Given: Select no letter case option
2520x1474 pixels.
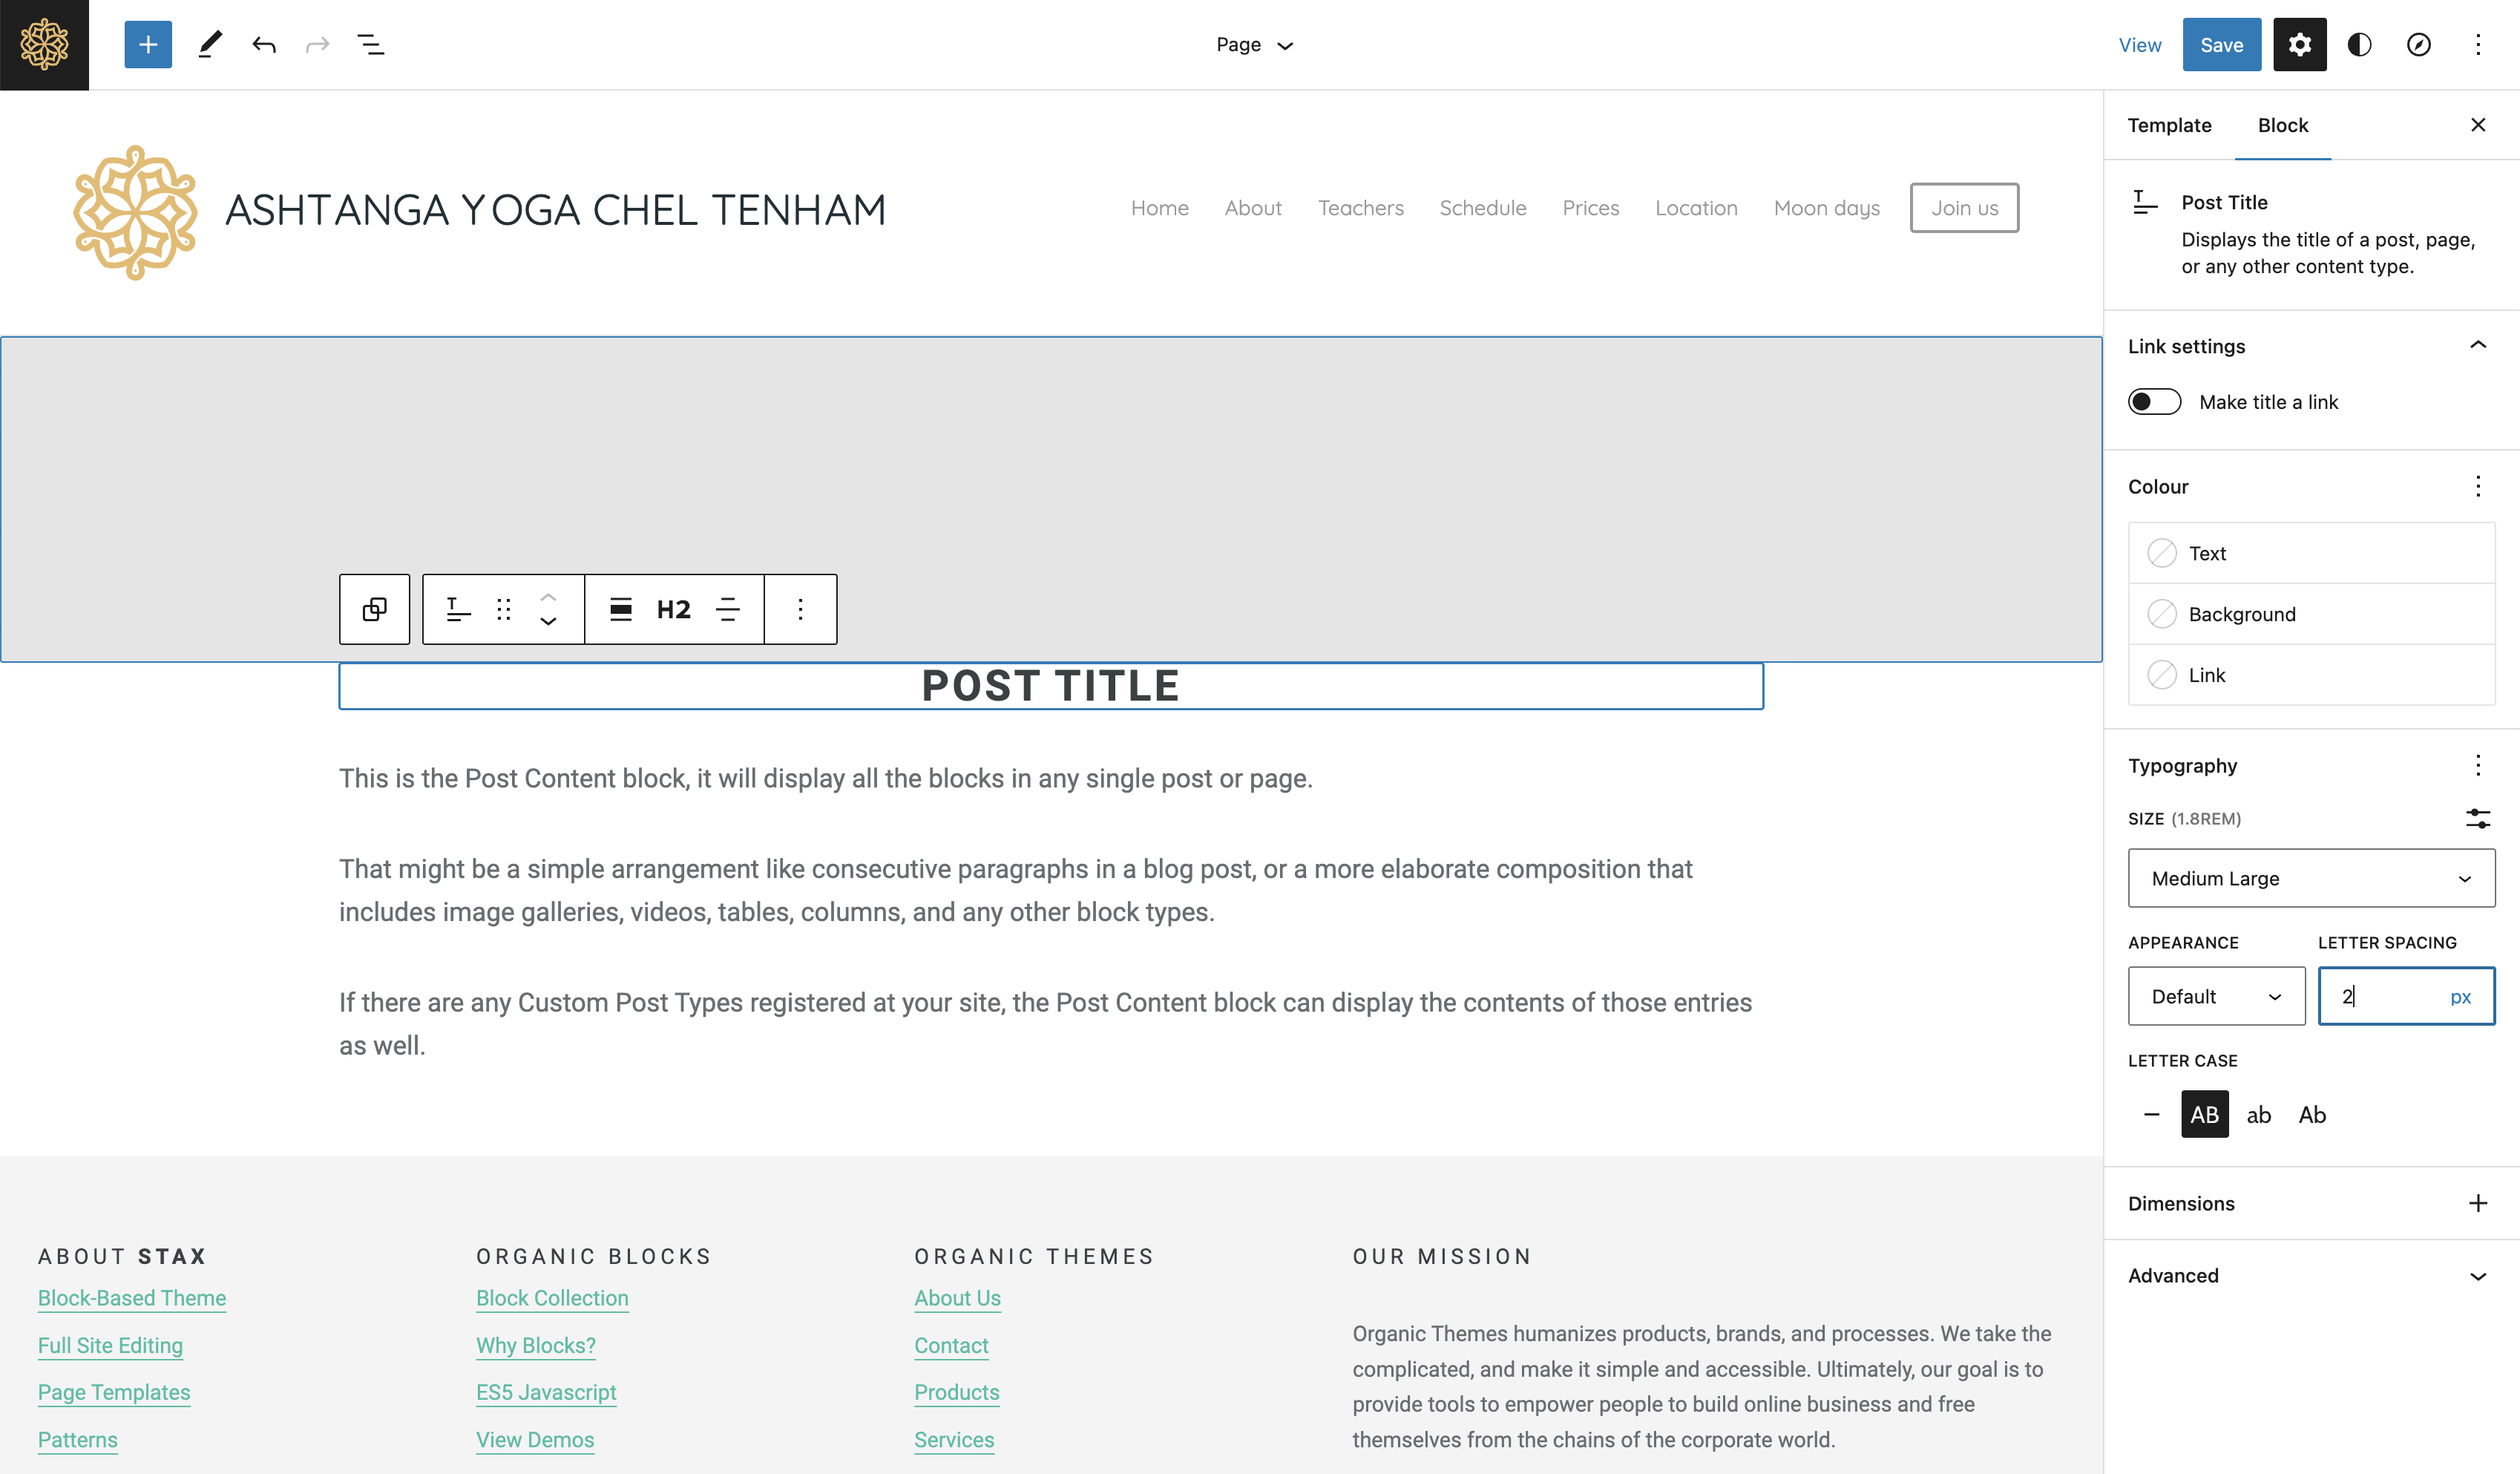Looking at the screenshot, I should (x=2152, y=1114).
